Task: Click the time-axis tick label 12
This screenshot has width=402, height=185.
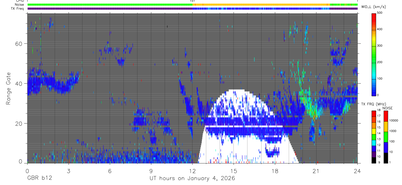Action: pyautogui.click(x=192, y=171)
